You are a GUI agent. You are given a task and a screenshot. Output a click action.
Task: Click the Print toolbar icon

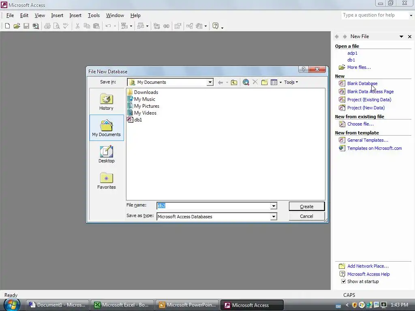[x=47, y=26]
